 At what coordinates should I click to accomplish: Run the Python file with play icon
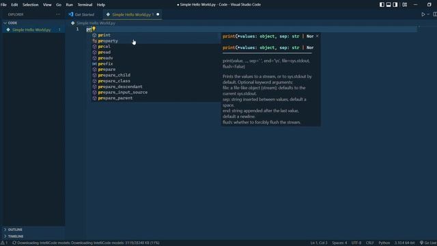[x=423, y=14]
